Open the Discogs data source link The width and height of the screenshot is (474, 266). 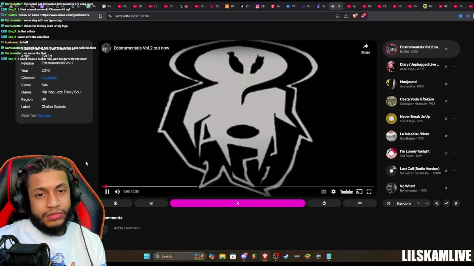coord(44,115)
